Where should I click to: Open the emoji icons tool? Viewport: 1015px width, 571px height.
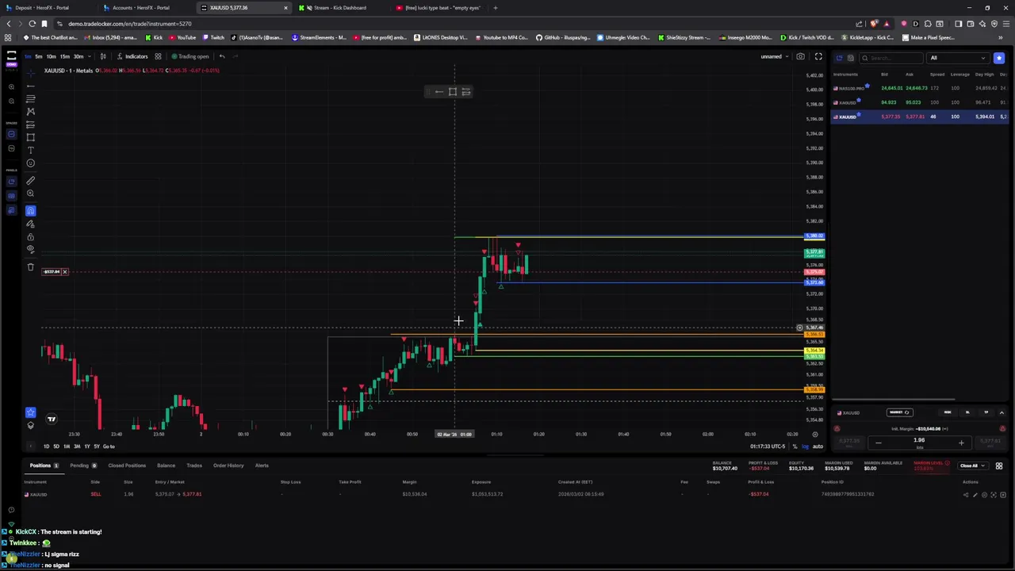point(30,163)
